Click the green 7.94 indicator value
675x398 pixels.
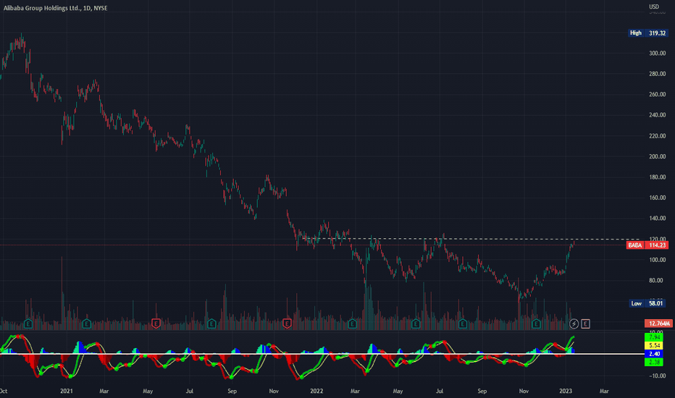[x=654, y=337]
